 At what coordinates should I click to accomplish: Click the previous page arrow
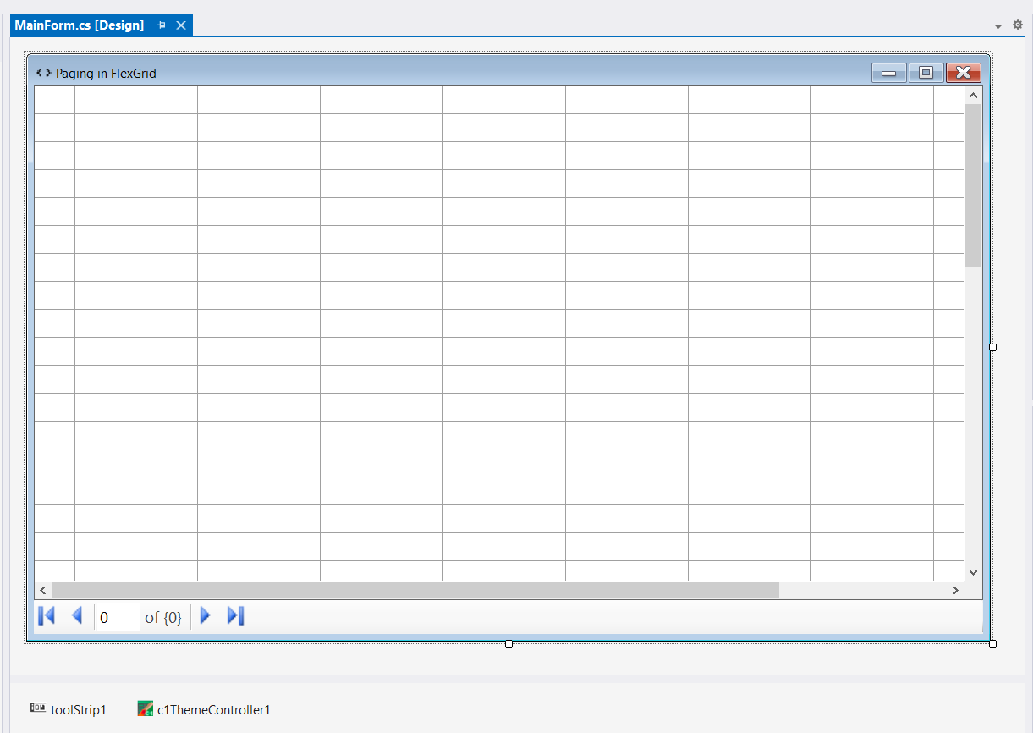[76, 616]
